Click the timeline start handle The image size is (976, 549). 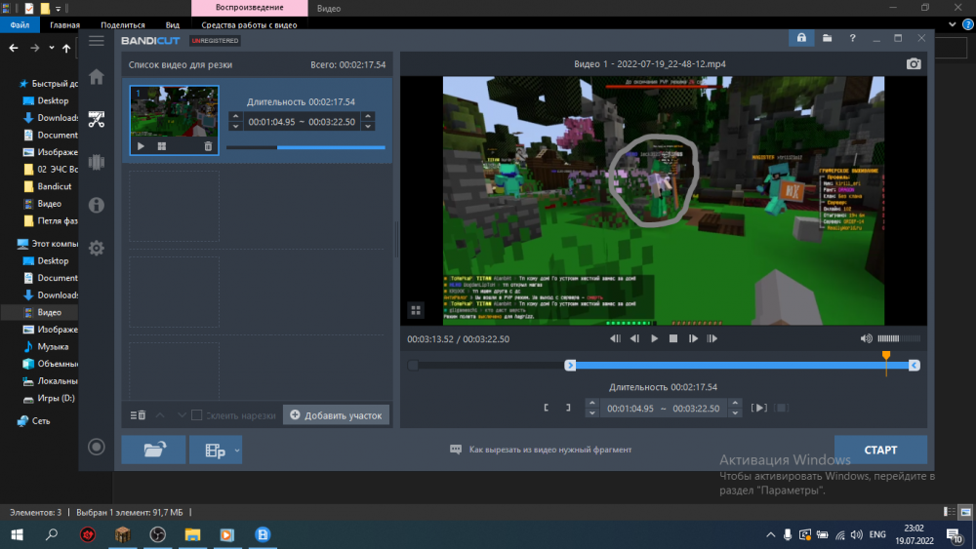(570, 366)
